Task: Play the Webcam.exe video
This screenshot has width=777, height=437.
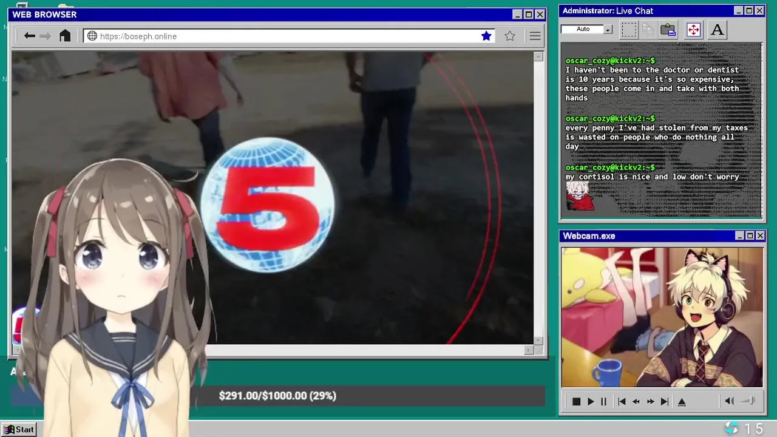Action: click(590, 401)
